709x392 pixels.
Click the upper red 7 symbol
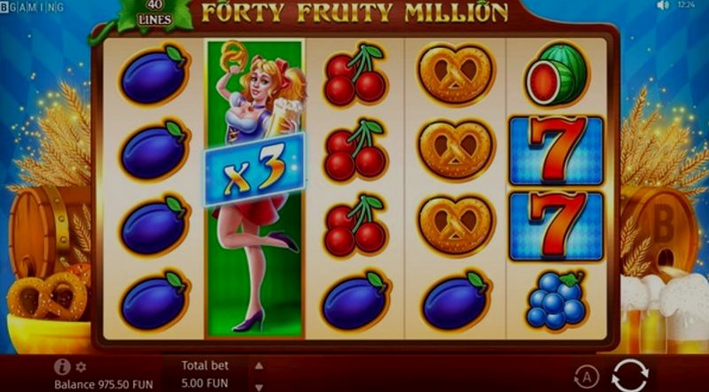[x=557, y=150]
